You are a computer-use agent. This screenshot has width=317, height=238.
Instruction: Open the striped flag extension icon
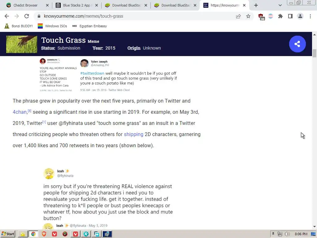(x=271, y=16)
